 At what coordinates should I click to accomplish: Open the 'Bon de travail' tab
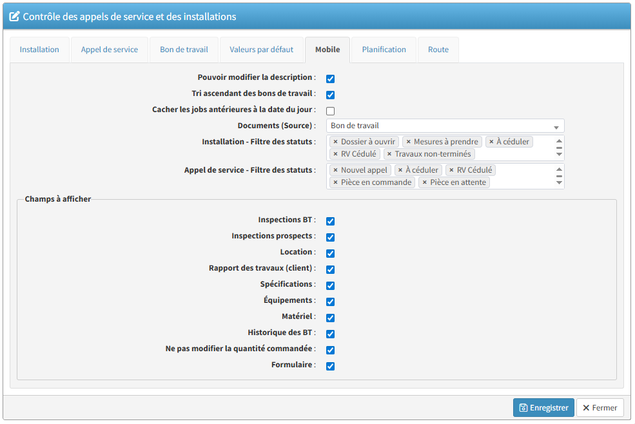(184, 50)
